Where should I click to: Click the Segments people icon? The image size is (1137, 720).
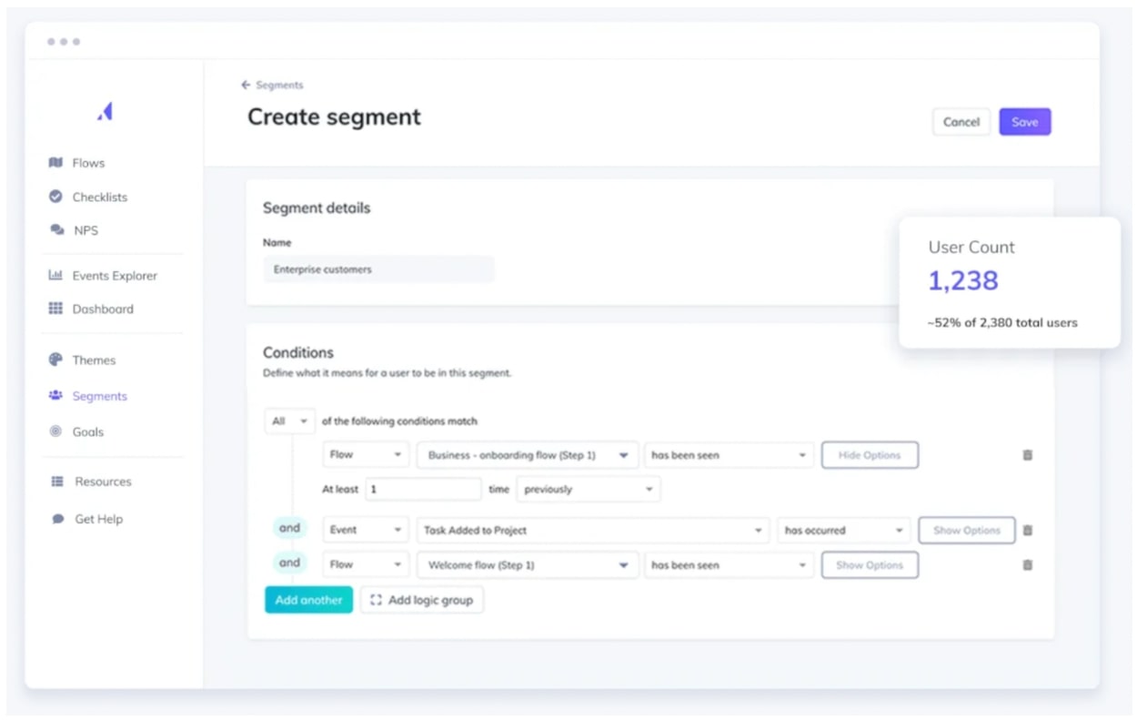click(55, 396)
